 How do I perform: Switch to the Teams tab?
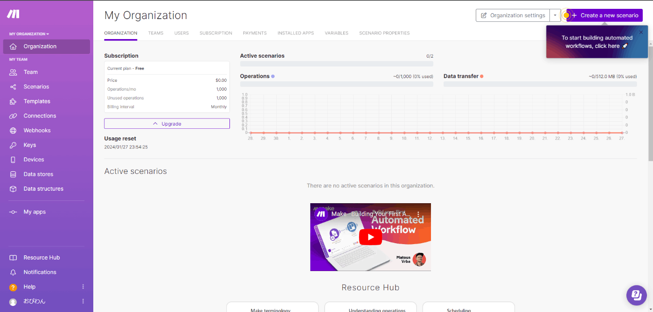click(156, 33)
